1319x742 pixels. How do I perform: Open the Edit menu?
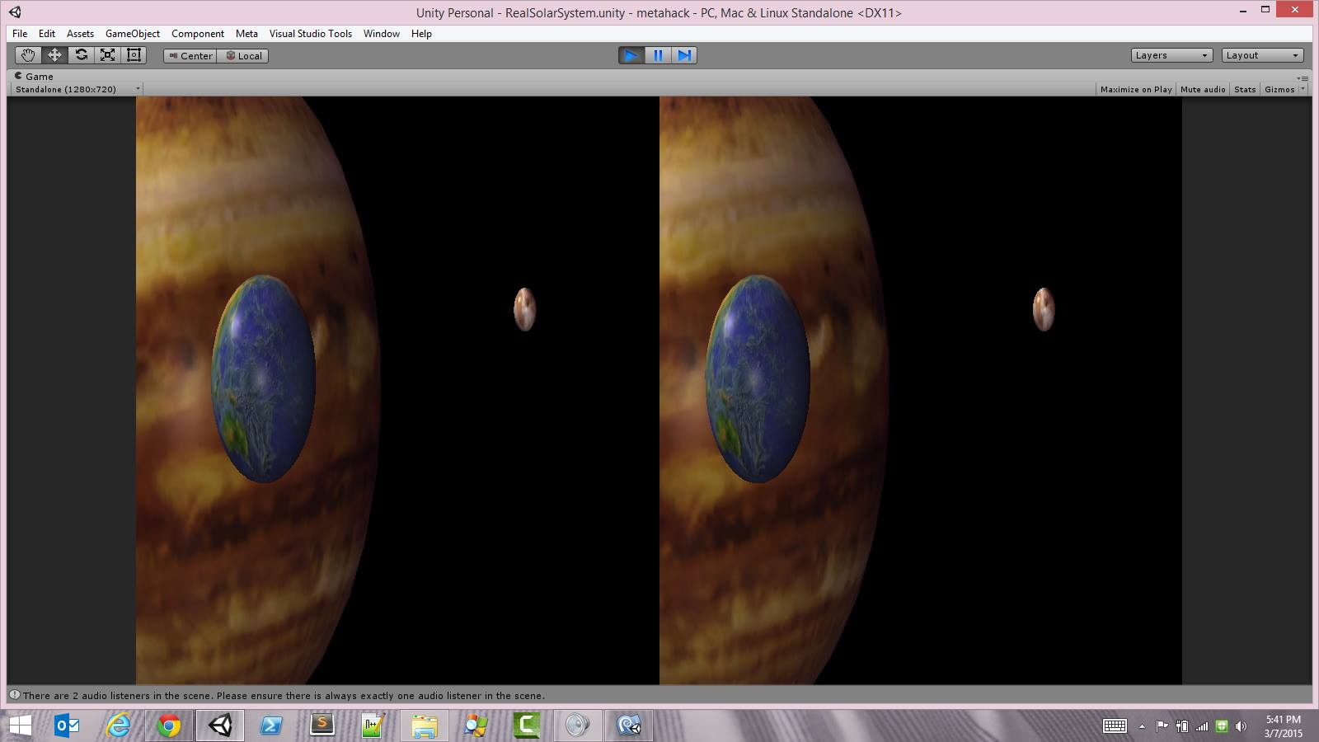click(47, 34)
